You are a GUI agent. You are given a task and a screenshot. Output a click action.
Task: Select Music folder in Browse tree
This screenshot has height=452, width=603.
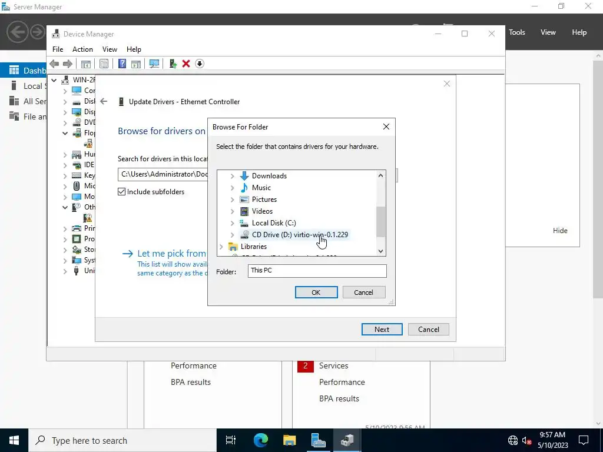(x=261, y=188)
